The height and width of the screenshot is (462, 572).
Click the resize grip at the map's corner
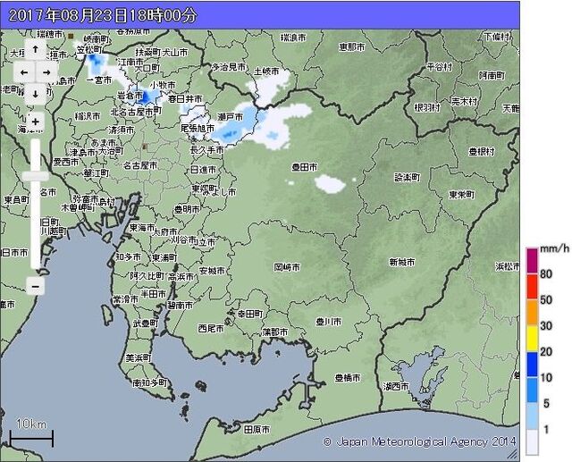point(512,454)
